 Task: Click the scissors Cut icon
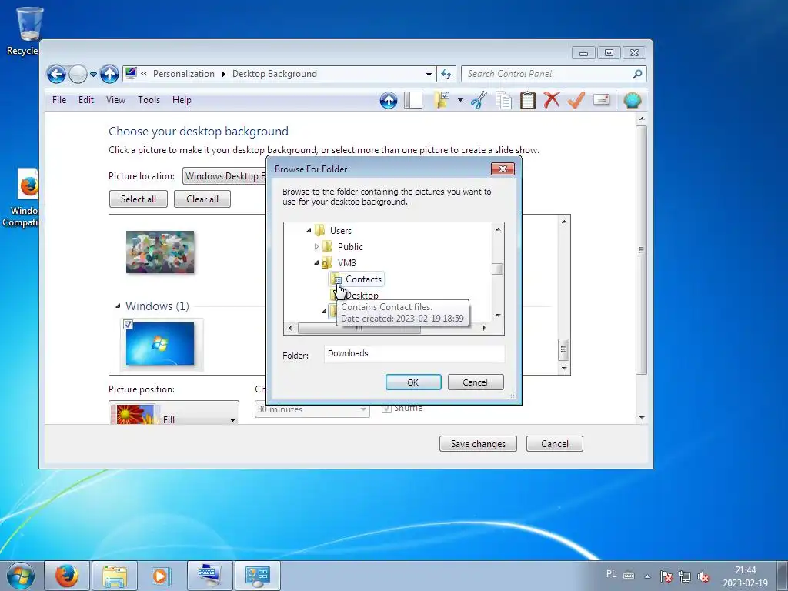click(x=479, y=100)
